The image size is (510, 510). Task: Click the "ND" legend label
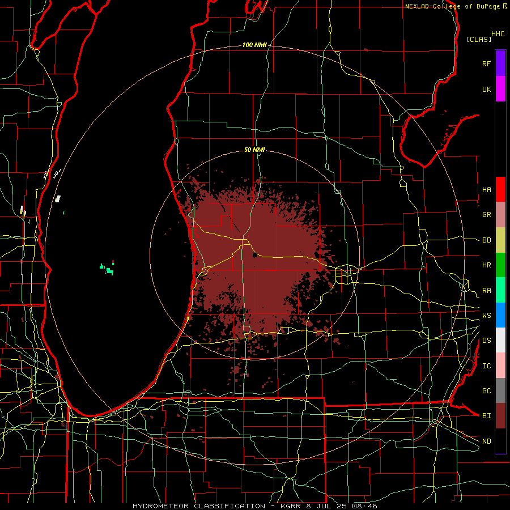coord(486,441)
